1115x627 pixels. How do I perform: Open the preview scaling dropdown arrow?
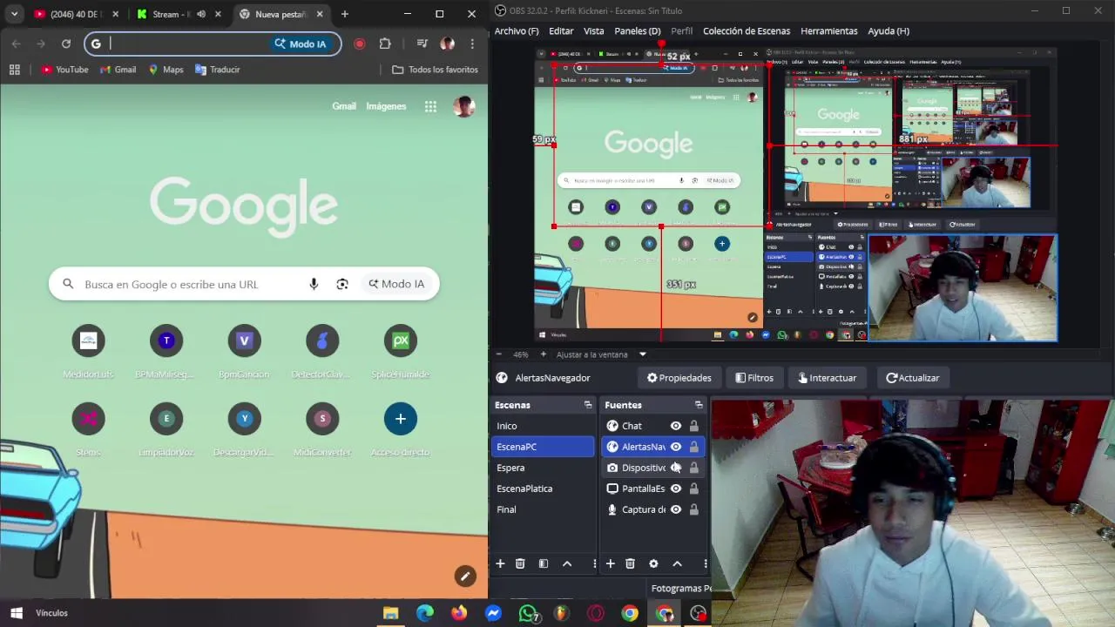click(x=643, y=354)
